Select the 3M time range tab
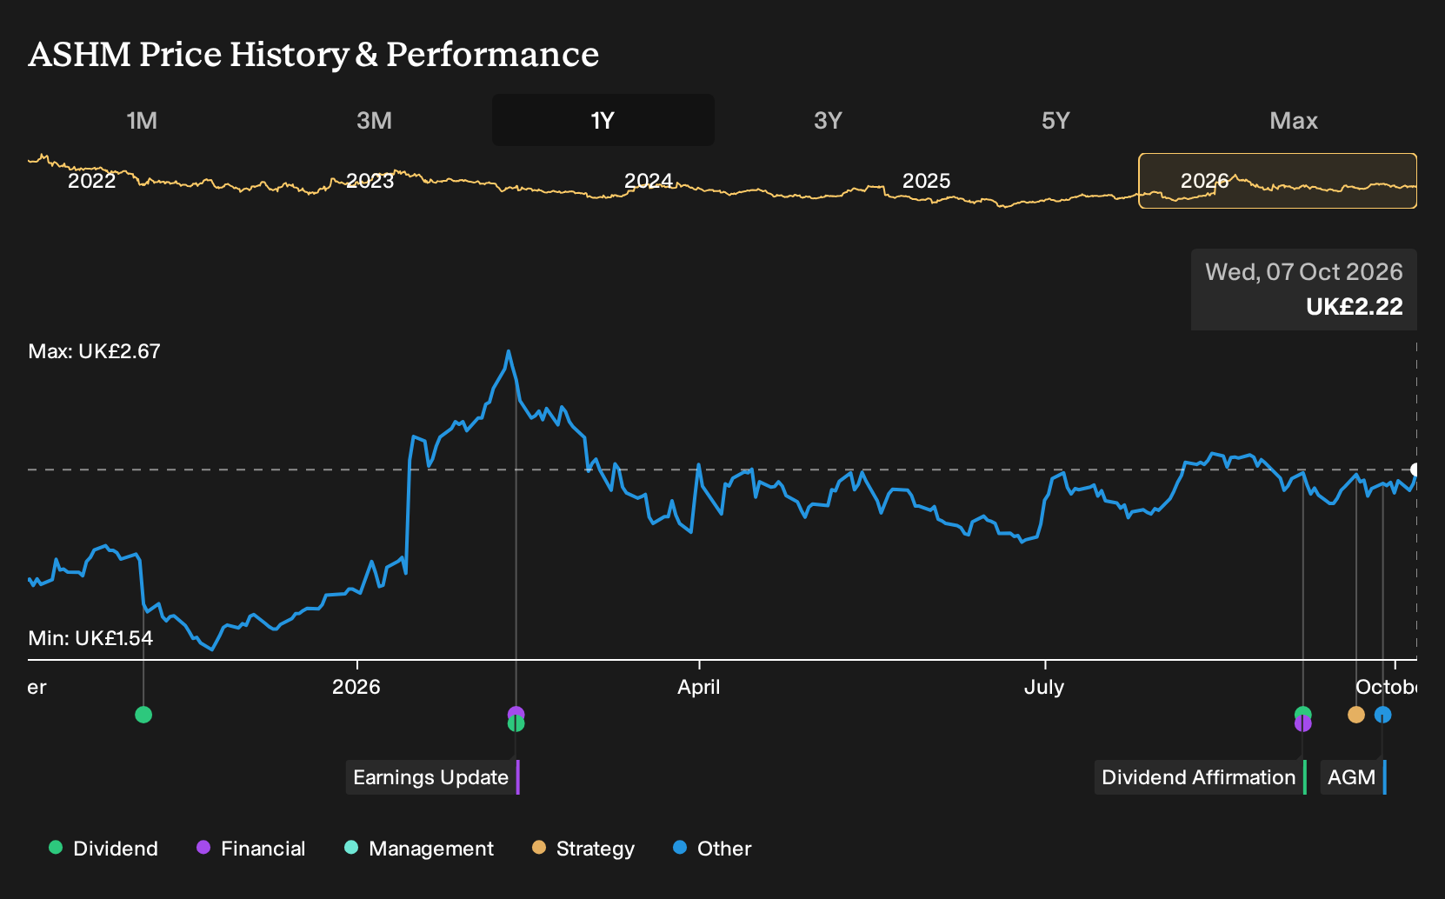This screenshot has width=1445, height=899. (374, 120)
